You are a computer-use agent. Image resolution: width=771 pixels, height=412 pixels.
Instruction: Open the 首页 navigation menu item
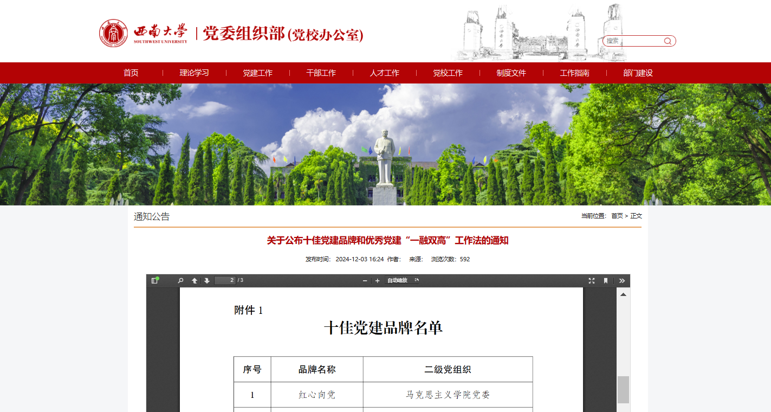pyautogui.click(x=131, y=73)
